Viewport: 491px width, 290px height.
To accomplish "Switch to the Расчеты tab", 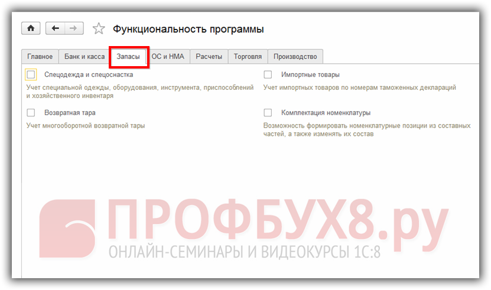I will 209,57.
